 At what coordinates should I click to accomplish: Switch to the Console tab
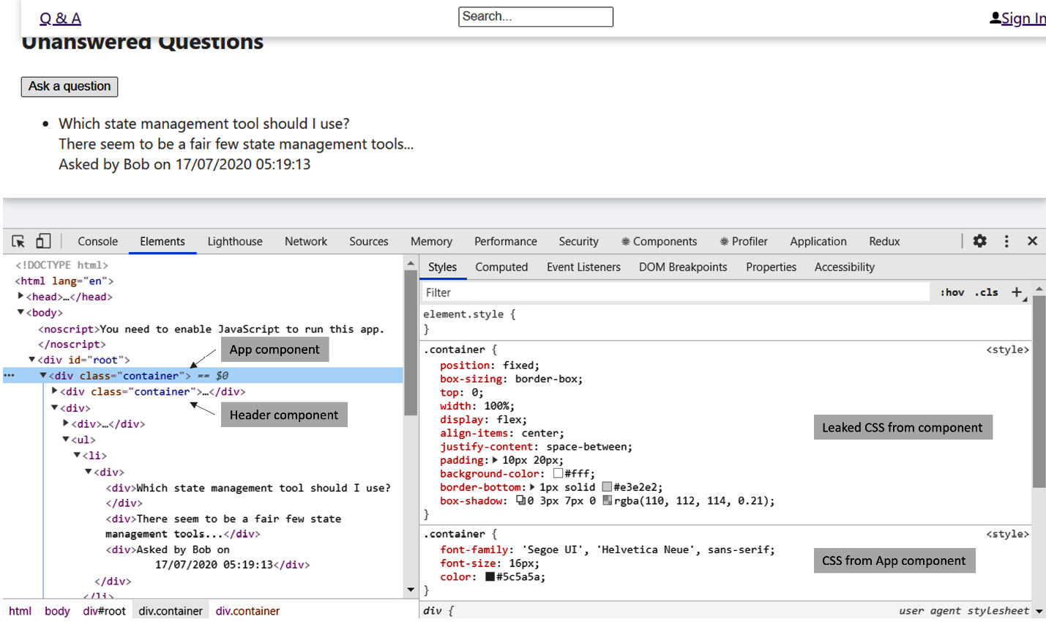pos(97,240)
